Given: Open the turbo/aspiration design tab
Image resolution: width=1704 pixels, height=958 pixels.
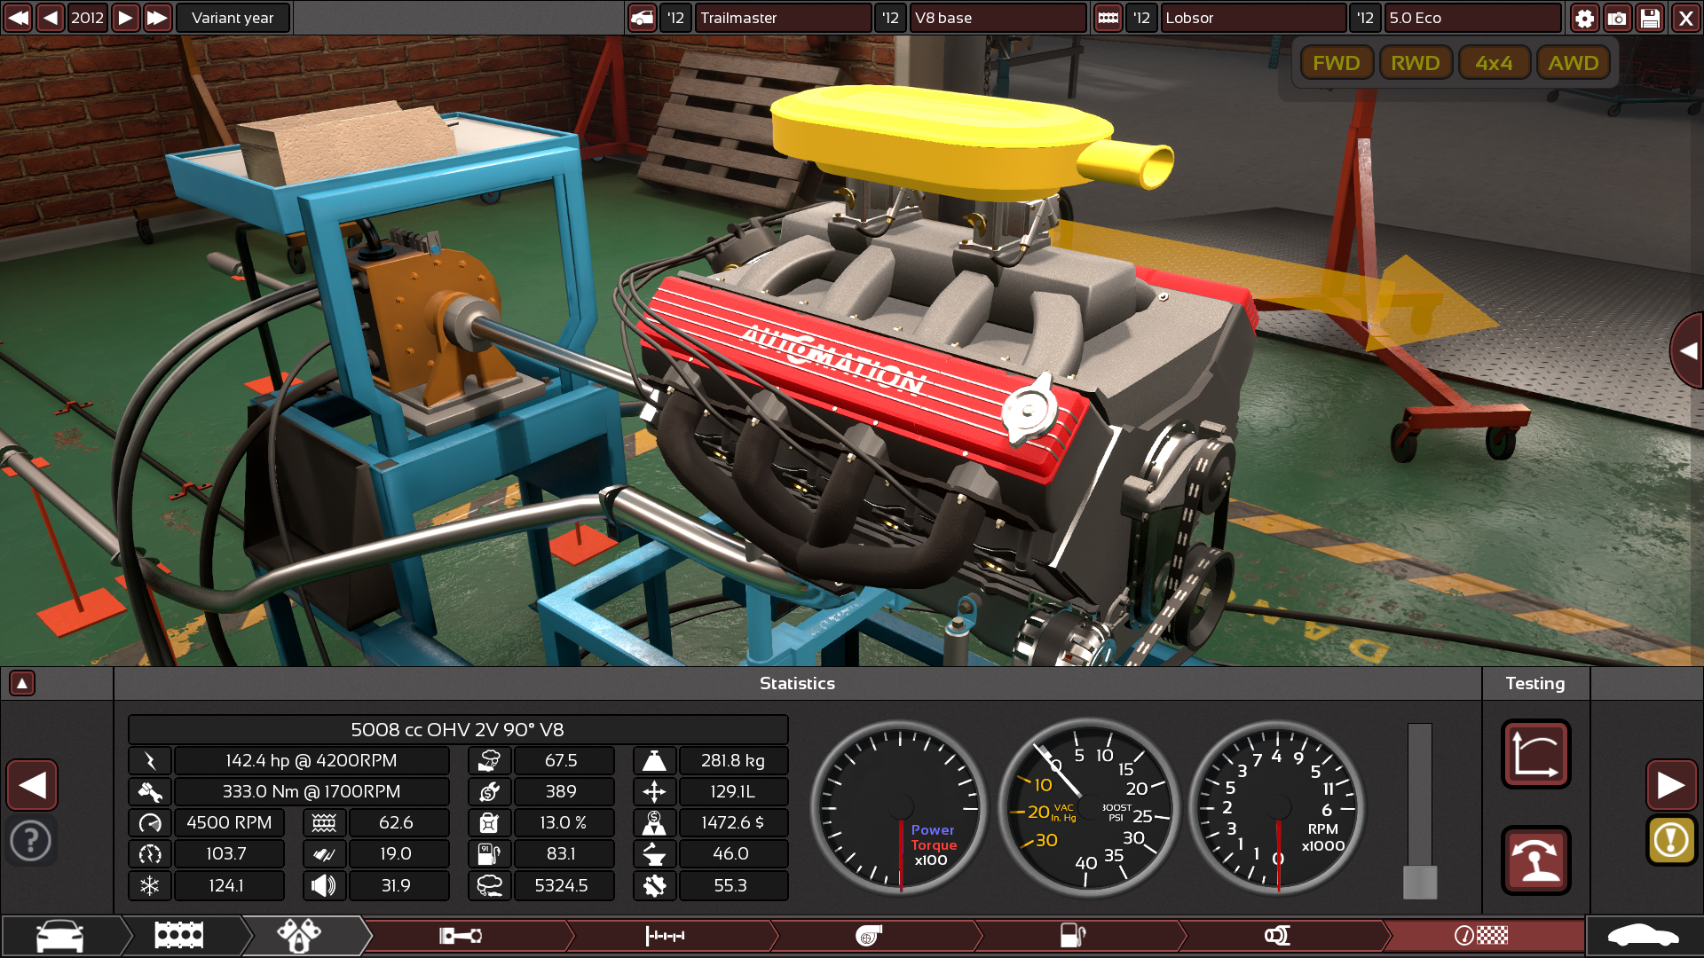Looking at the screenshot, I should tap(870, 936).
